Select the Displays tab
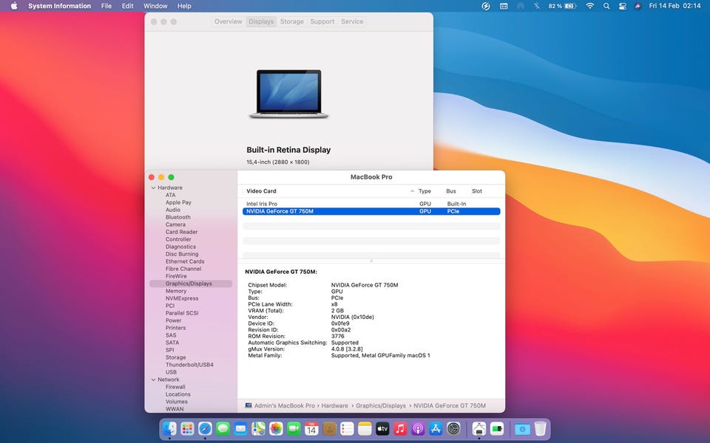710x443 pixels. point(261,21)
